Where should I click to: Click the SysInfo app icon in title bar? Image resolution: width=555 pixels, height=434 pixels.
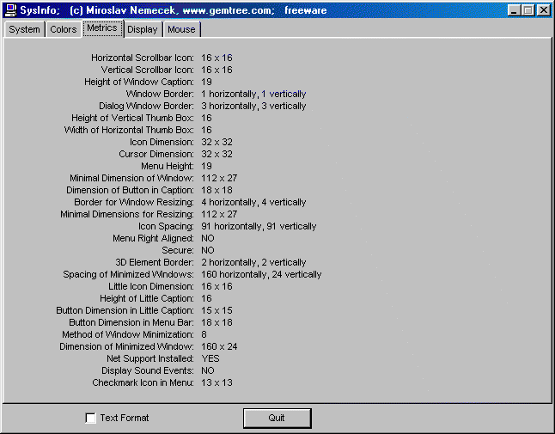(11, 10)
